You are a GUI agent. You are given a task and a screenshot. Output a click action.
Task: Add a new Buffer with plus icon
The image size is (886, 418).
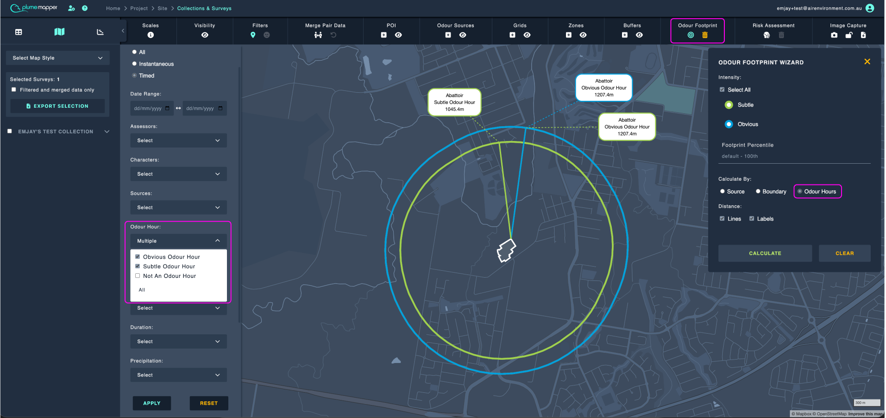[x=625, y=35]
